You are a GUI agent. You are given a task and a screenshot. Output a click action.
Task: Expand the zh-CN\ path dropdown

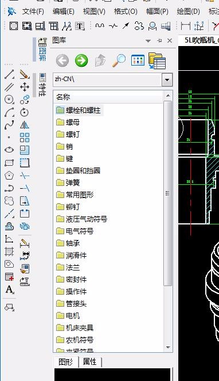[167, 79]
